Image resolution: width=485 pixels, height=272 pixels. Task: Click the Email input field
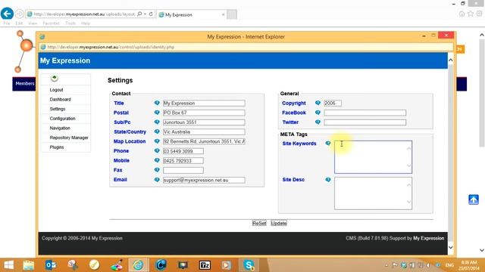(x=204, y=180)
